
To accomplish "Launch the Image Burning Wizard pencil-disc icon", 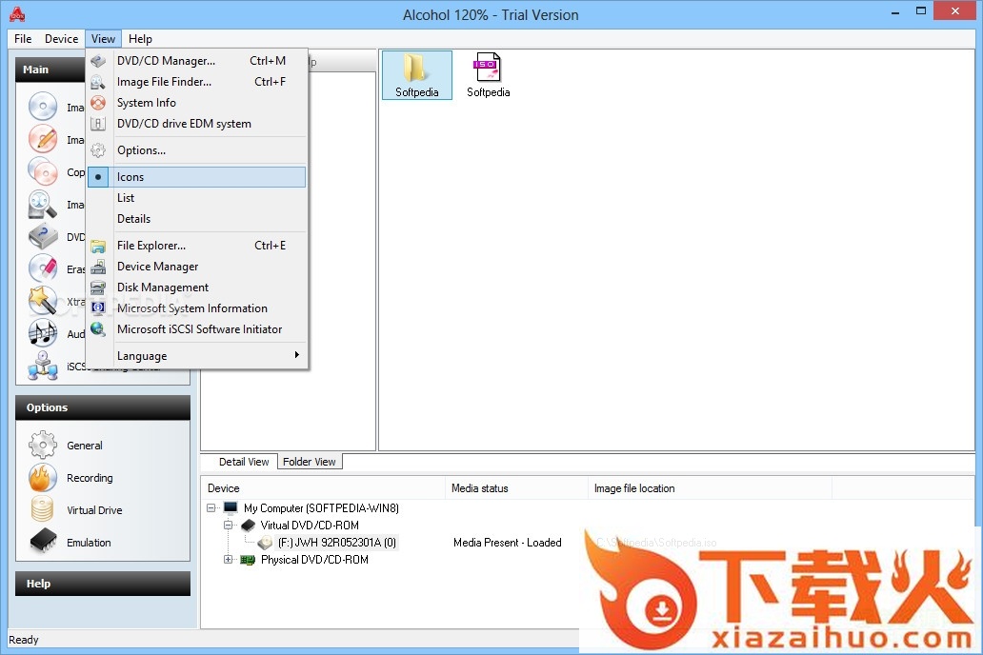I will (x=43, y=139).
